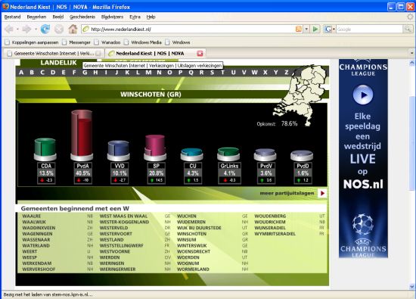Open the tab list dropdown arrow
416x299 pixels.
click(x=411, y=53)
